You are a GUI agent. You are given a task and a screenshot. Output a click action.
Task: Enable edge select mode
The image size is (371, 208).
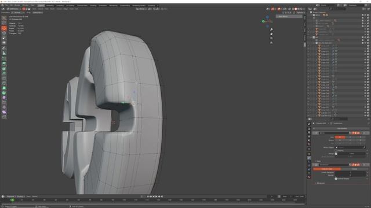pos(27,9)
